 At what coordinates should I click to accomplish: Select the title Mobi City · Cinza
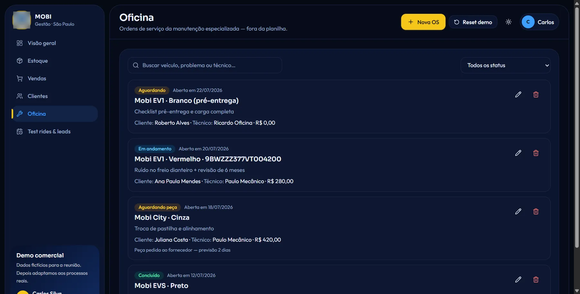pos(162,218)
